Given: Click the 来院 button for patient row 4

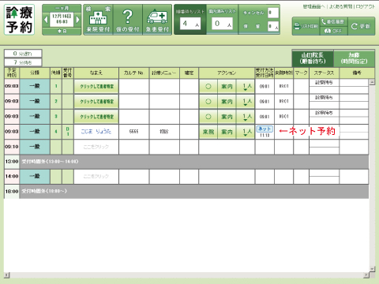Looking at the screenshot, I should coord(208,132).
